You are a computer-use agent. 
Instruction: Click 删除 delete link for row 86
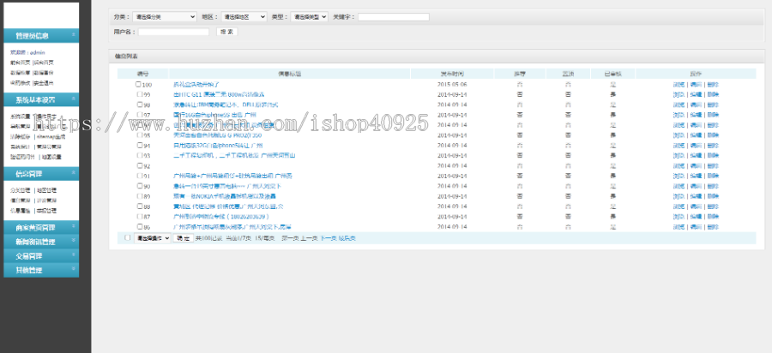coord(713,227)
